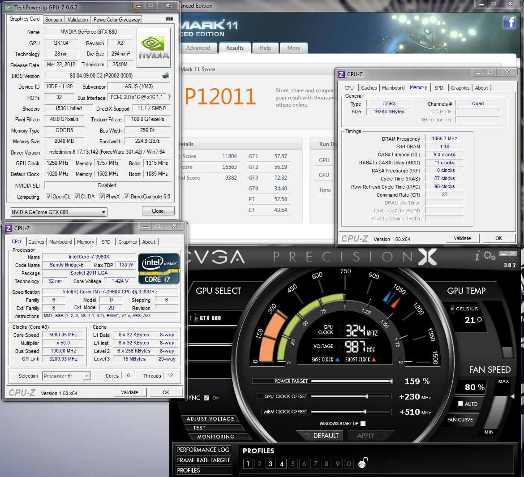
Task: Open Graphics tab in CPU-Z Memory window
Action: tap(460, 88)
